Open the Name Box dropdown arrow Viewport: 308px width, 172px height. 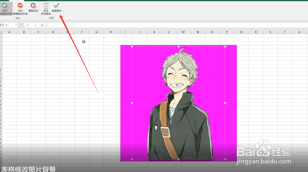pos(16,25)
